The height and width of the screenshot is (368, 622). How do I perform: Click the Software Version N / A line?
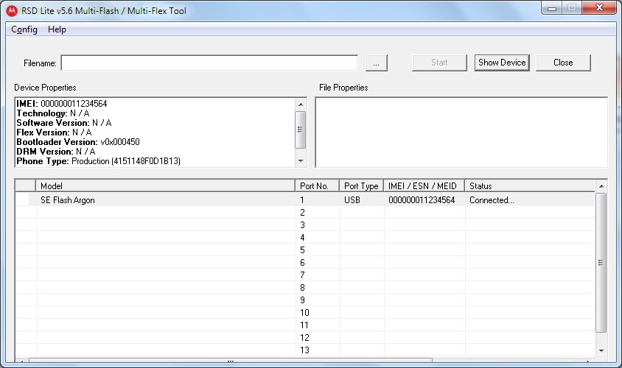coord(64,122)
